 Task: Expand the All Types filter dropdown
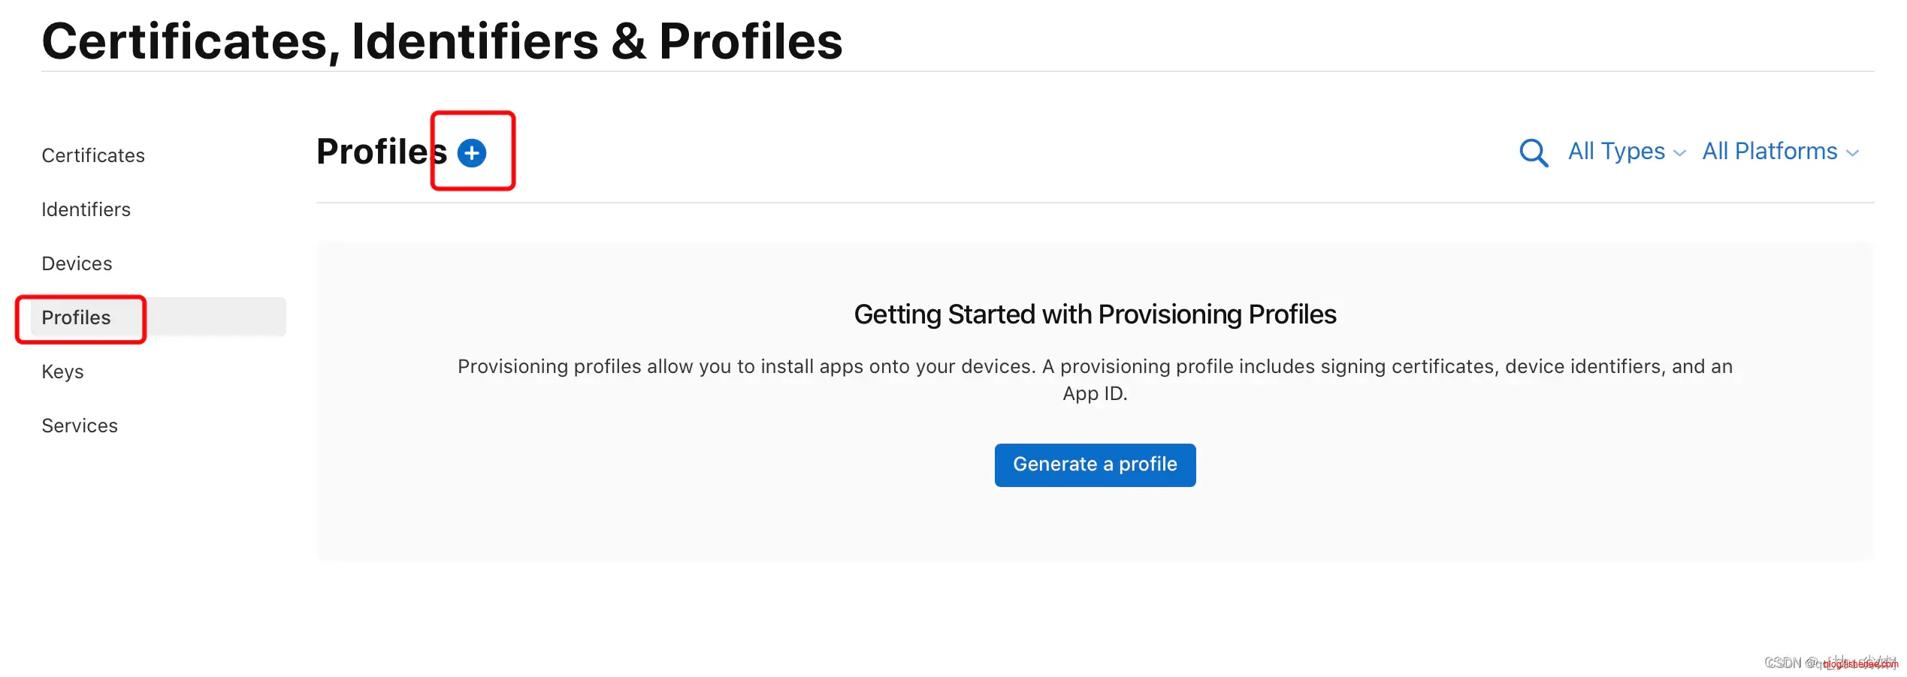pos(1616,152)
